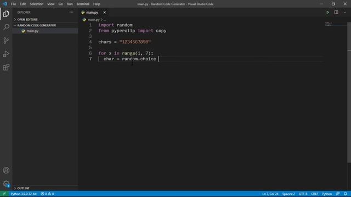
Task: Click the 'char = random.choice' line
Action: (x=130, y=59)
